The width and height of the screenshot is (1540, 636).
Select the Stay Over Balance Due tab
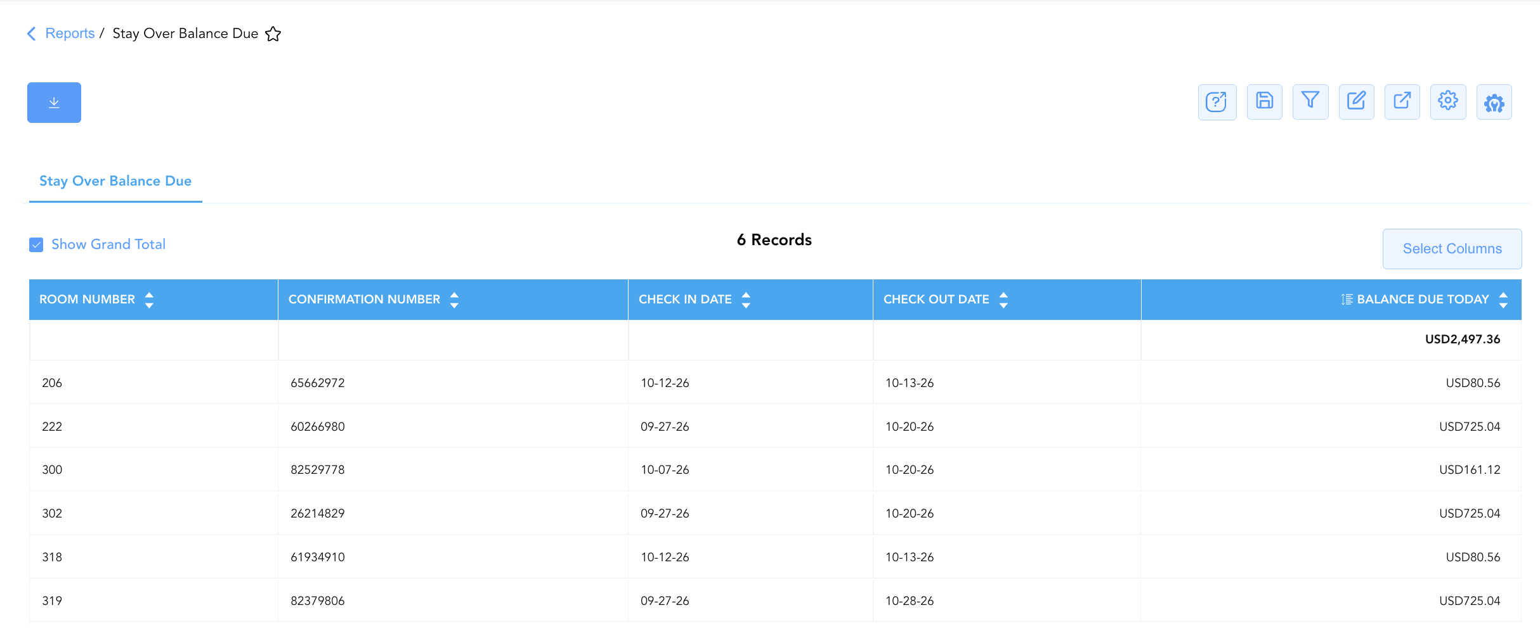(115, 181)
